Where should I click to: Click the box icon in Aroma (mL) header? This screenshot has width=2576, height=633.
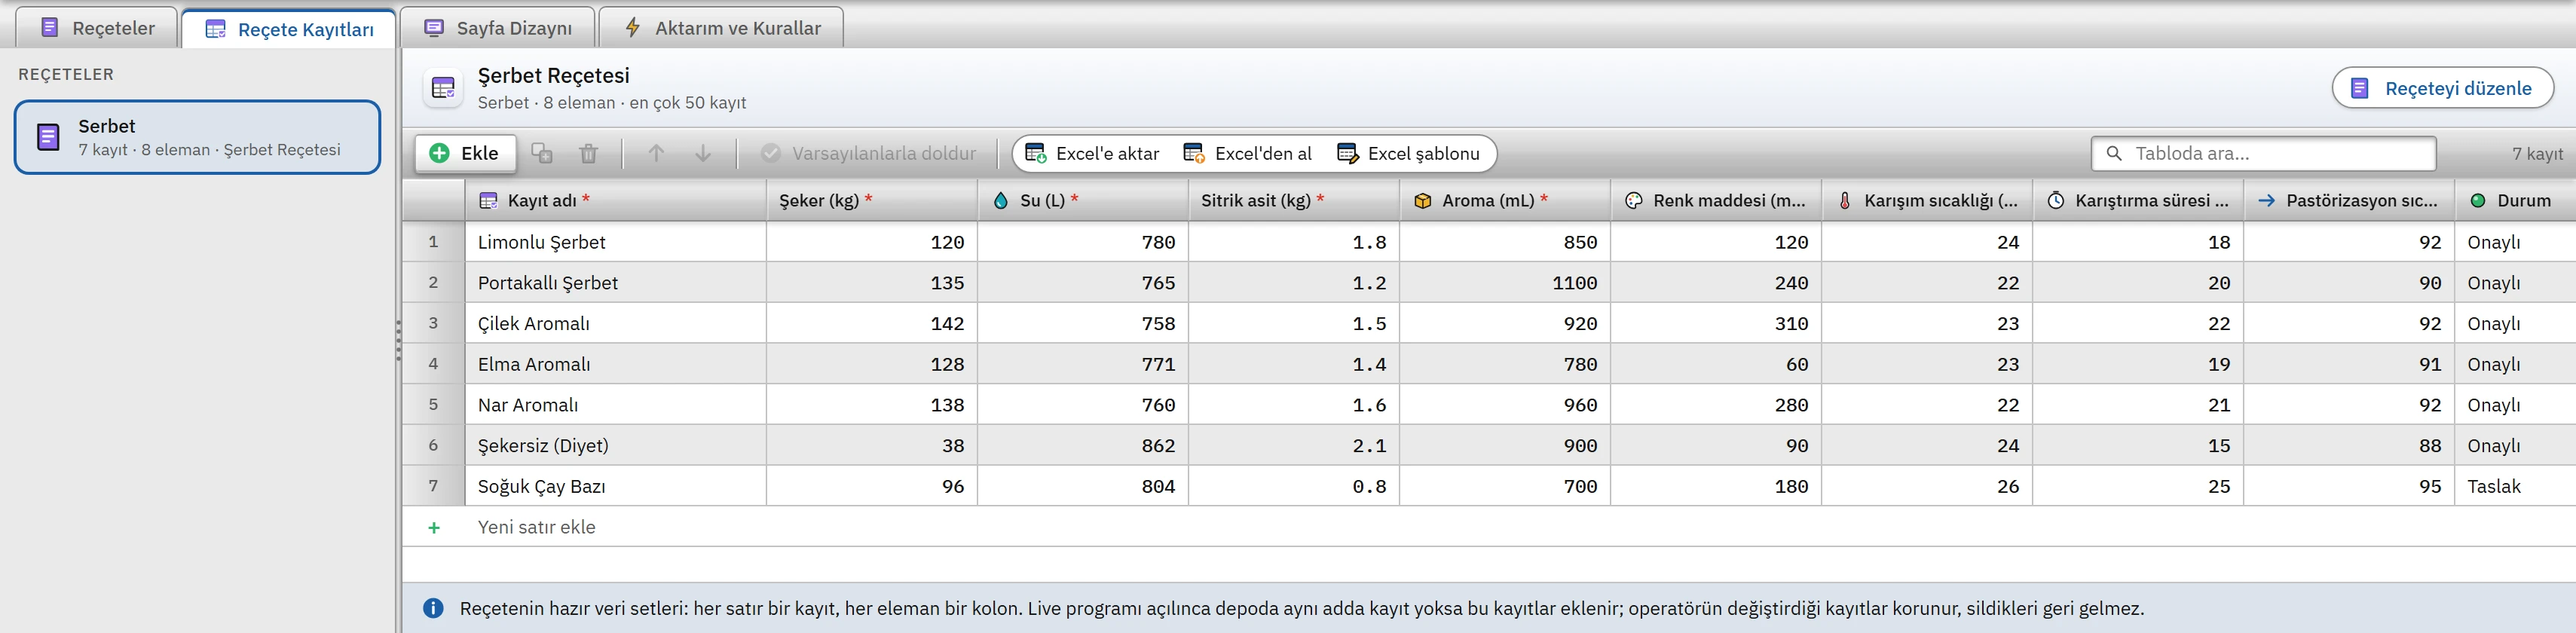click(1423, 200)
